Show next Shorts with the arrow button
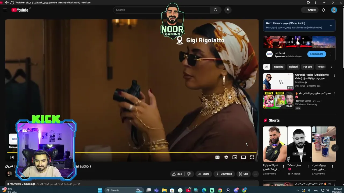 click(335, 148)
